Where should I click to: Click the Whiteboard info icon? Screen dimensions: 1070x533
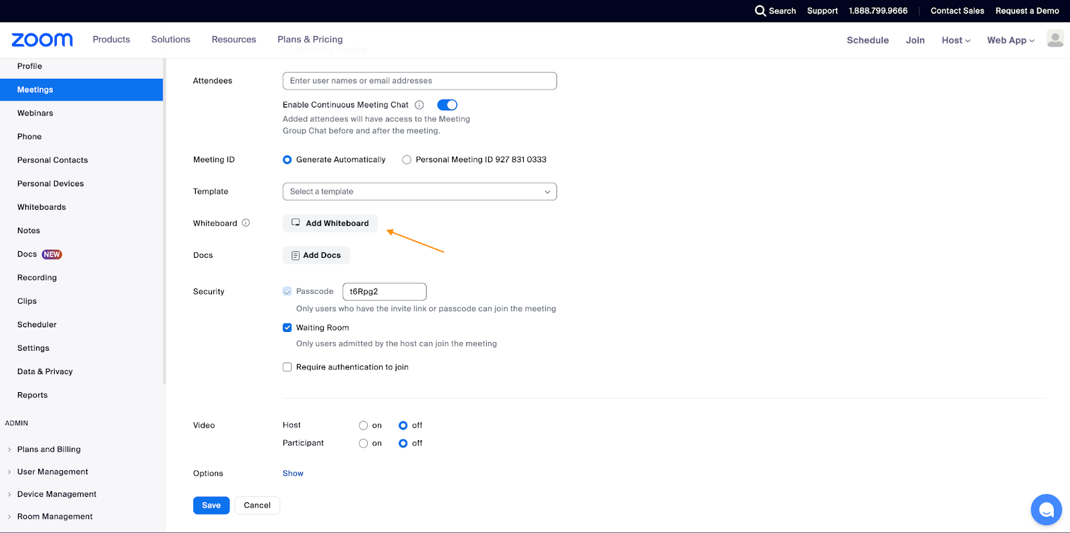(x=246, y=223)
